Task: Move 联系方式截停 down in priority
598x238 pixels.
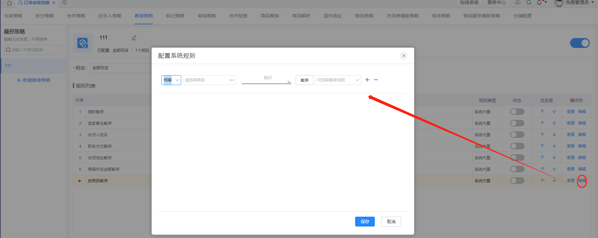Action: tap(554, 146)
